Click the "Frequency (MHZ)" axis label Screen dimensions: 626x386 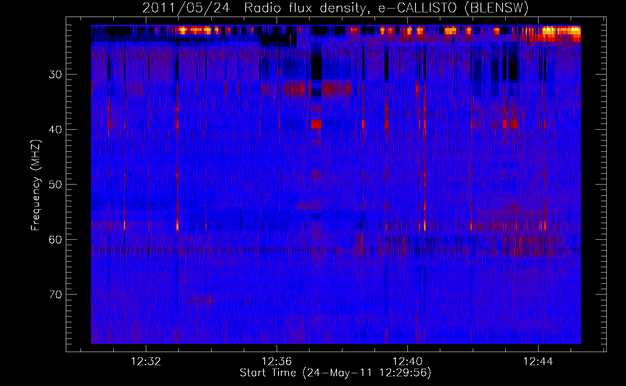(36, 185)
